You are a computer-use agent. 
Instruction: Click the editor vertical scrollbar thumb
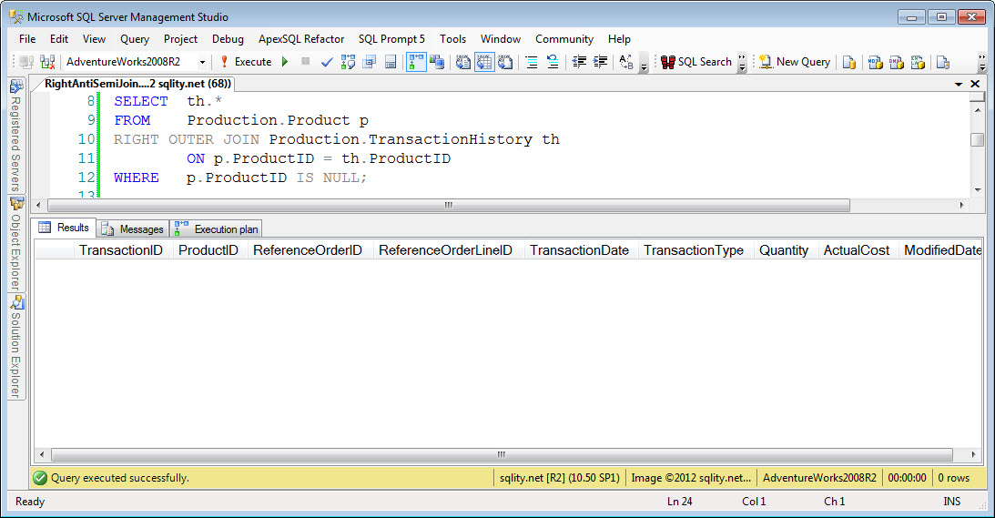977,139
